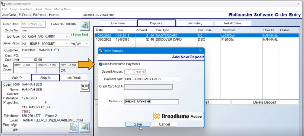Viewport: 304px width, 136px height.
Task: Toggle Skip Broadlume Payments checkbox
Action: [101, 64]
